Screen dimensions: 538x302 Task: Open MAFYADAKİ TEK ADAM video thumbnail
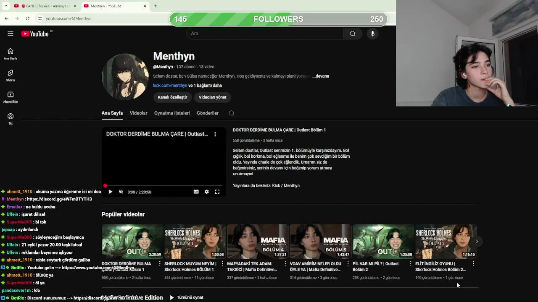pos(258,241)
